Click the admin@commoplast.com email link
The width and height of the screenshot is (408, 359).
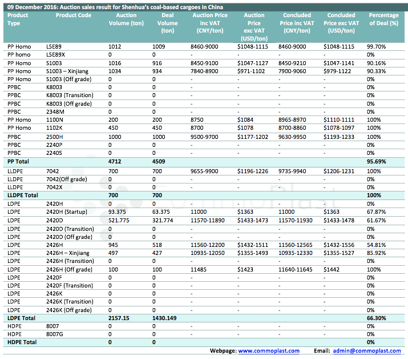(368, 350)
